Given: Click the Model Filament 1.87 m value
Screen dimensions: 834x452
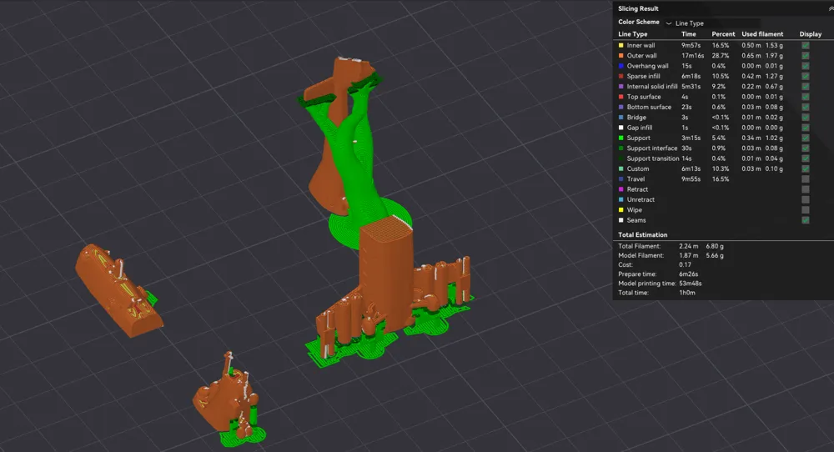Looking at the screenshot, I should point(688,256).
